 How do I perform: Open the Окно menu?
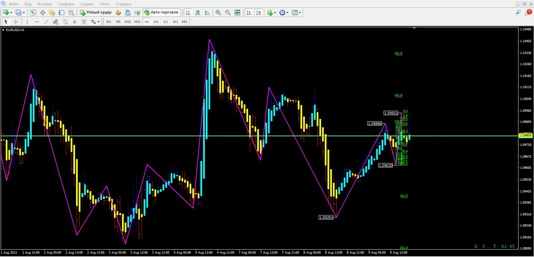click(104, 4)
